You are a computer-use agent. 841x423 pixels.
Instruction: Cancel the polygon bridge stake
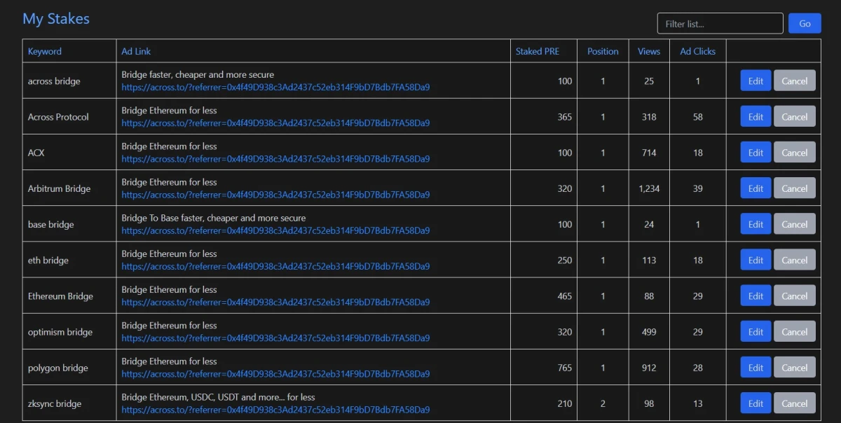click(795, 367)
